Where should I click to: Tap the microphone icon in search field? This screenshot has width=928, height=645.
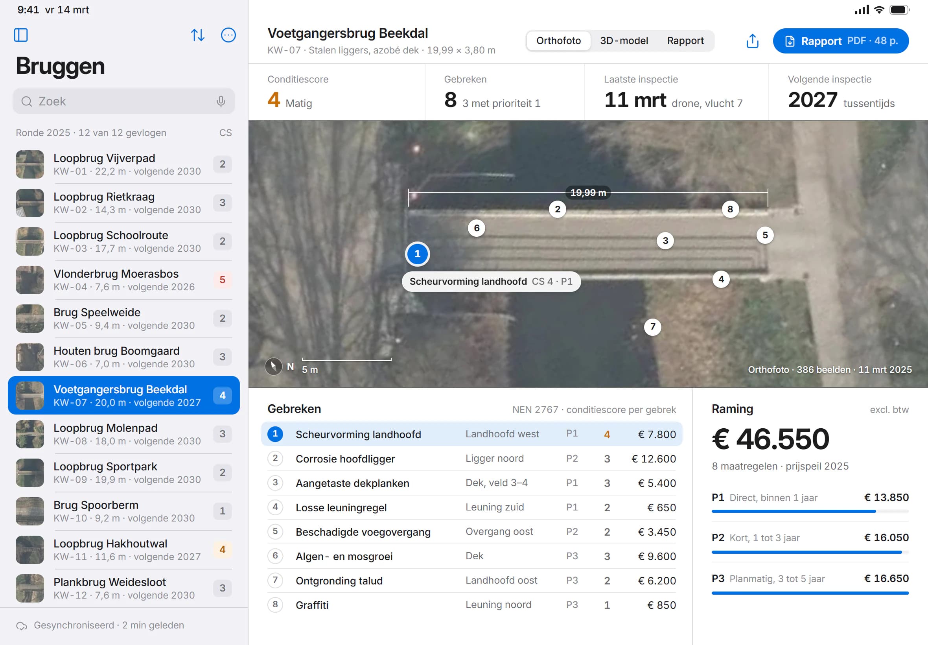(221, 101)
